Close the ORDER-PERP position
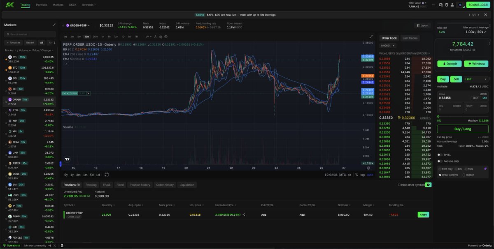494x249 pixels. [423, 214]
